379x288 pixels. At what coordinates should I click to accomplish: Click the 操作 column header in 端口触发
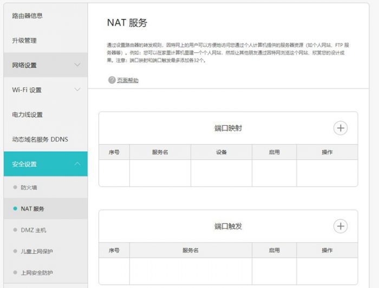pos(327,250)
